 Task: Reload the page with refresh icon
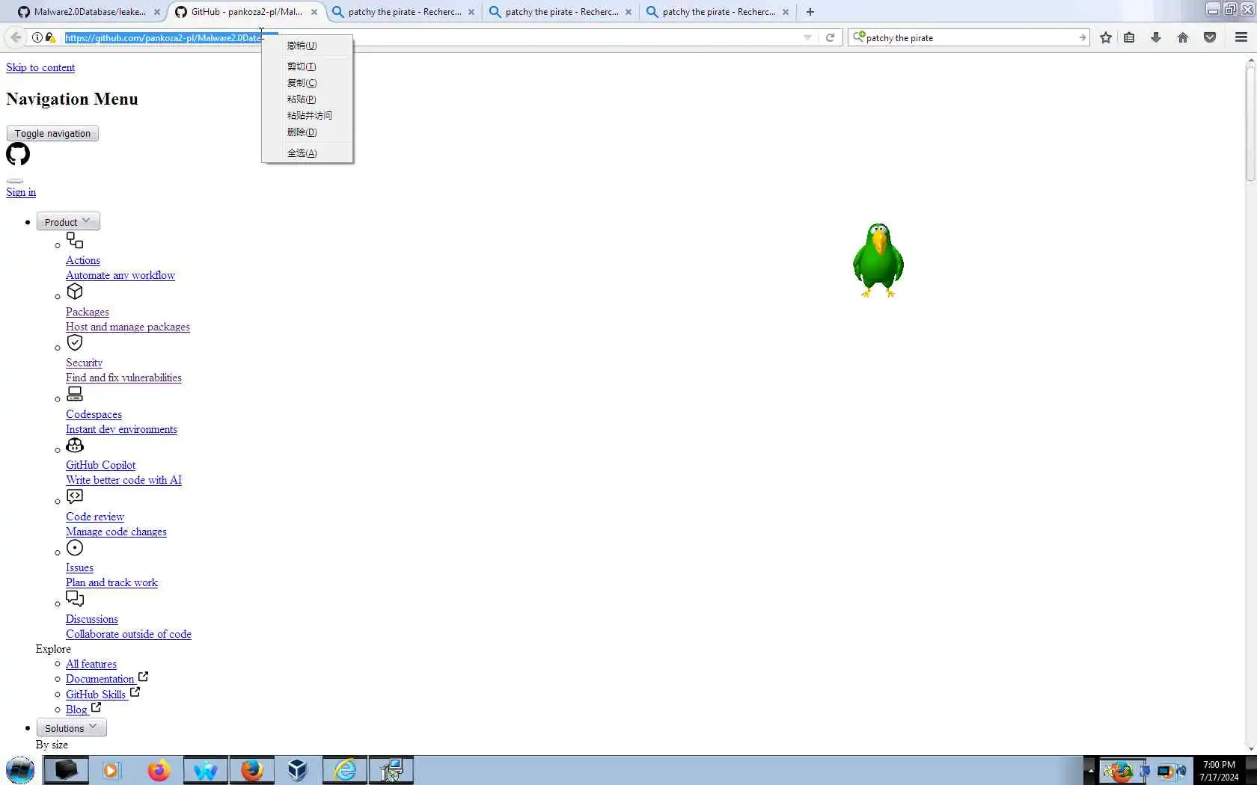tap(830, 37)
